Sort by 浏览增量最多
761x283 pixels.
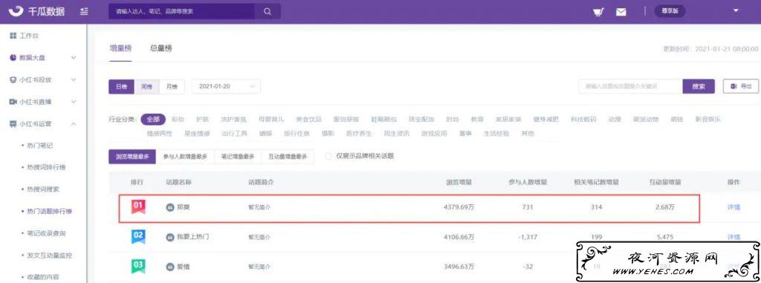pyautogui.click(x=132, y=156)
